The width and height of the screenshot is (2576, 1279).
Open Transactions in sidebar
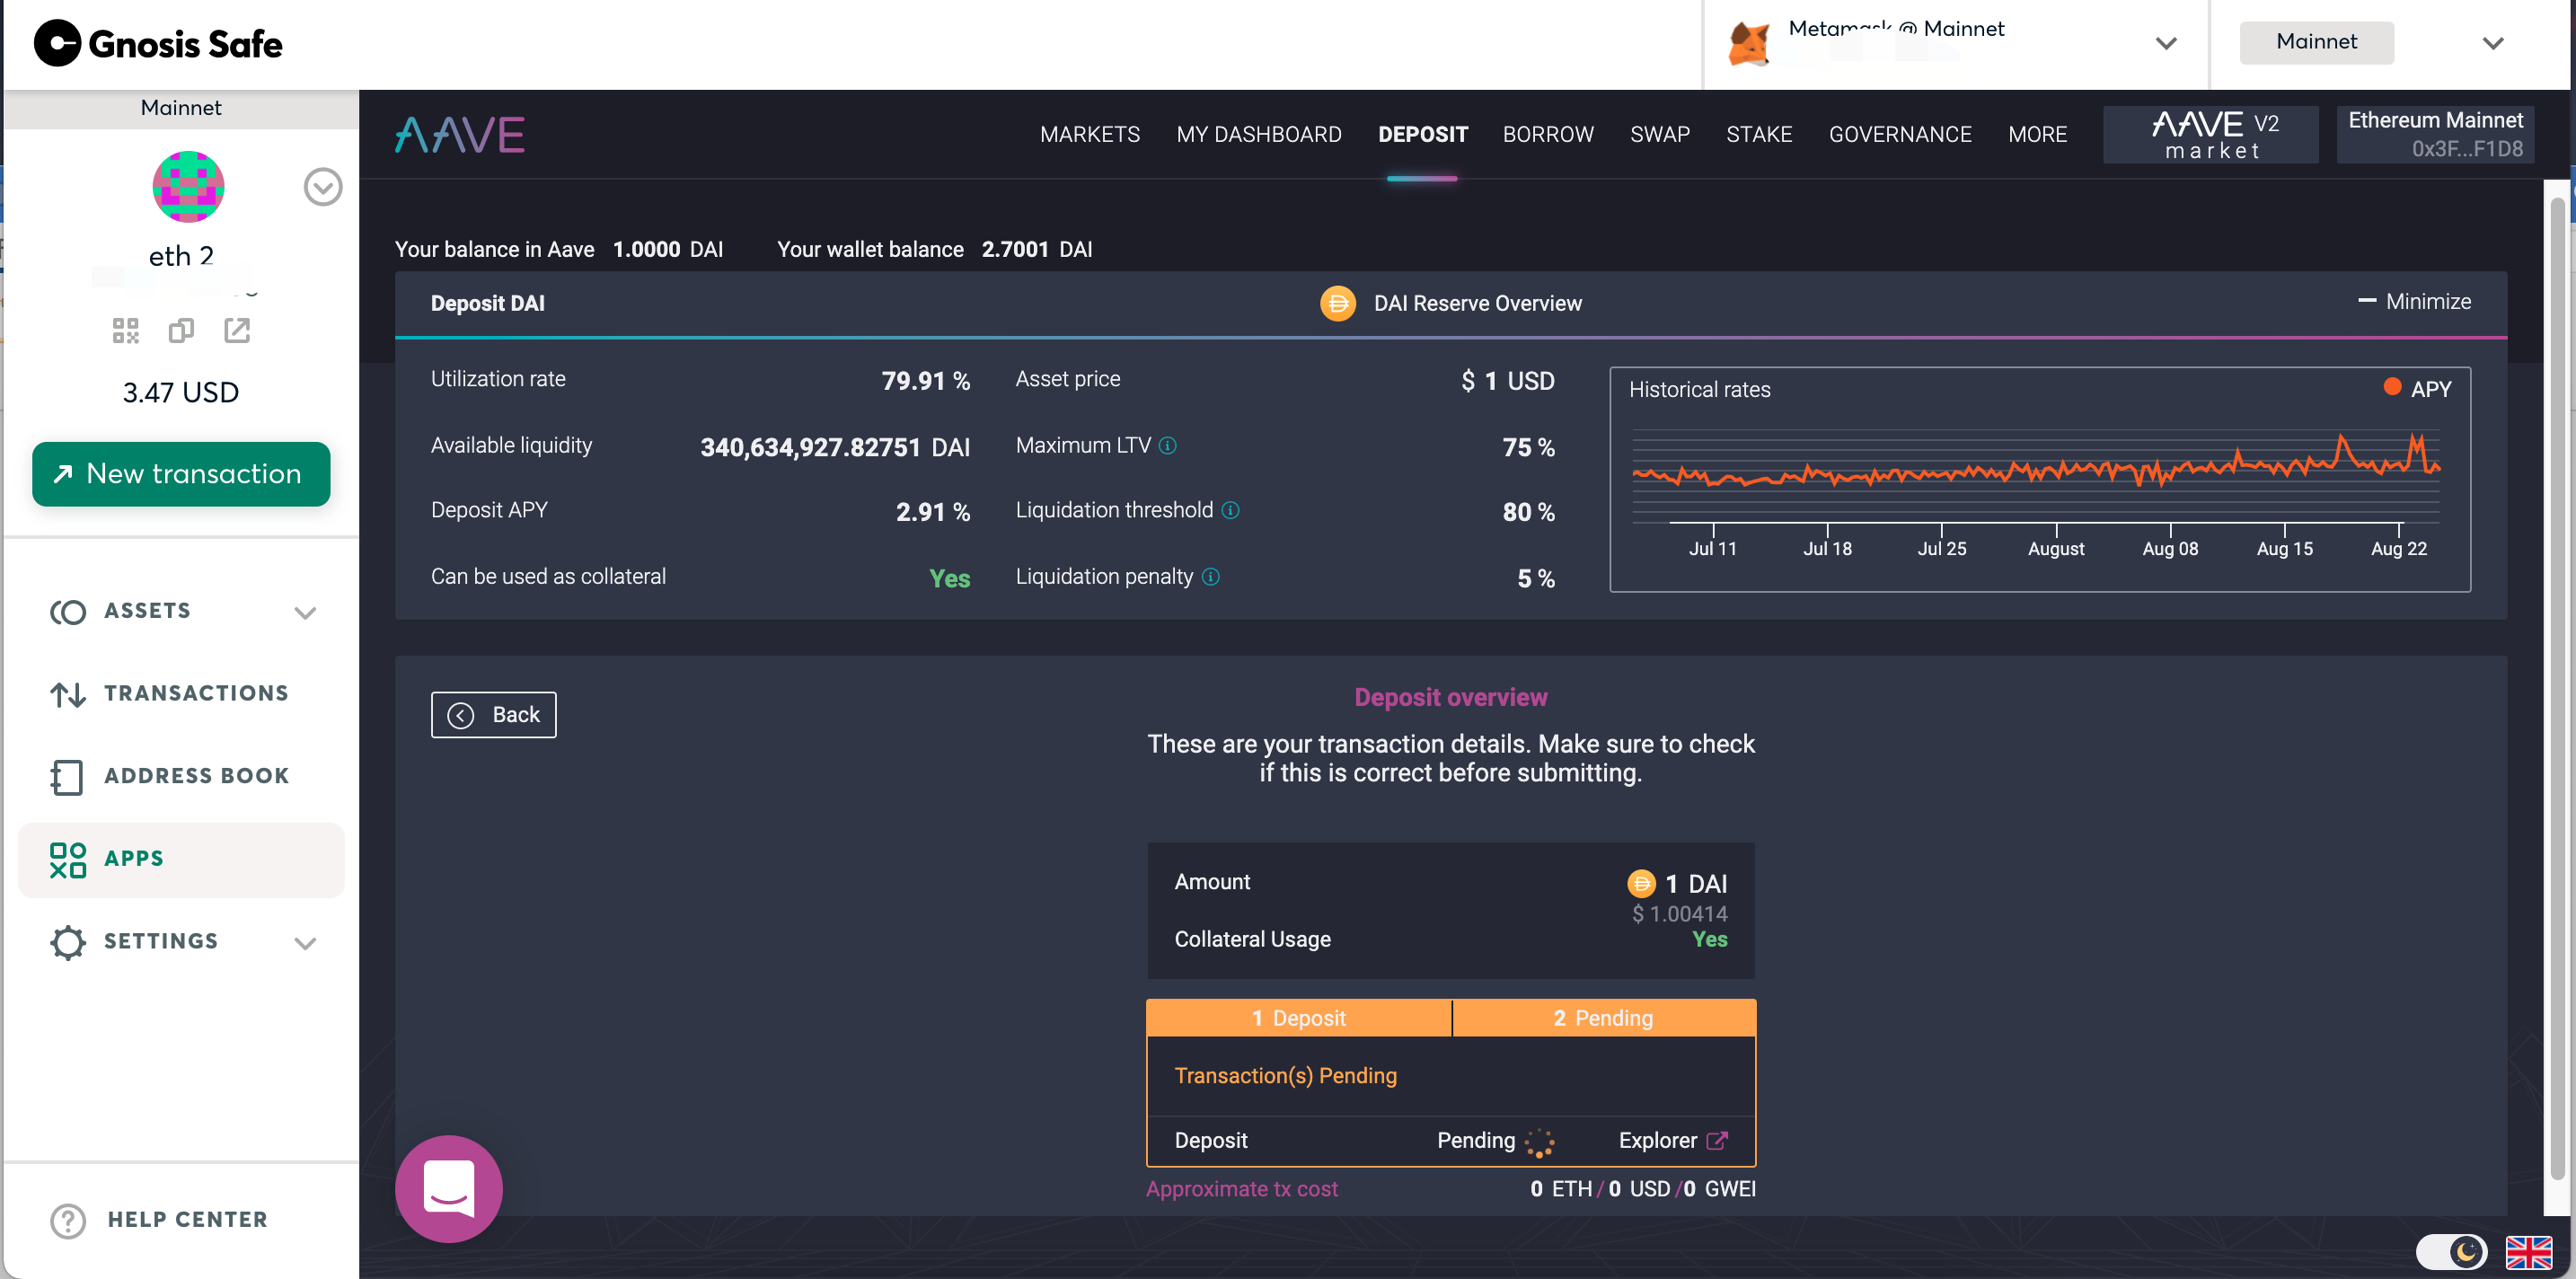pos(181,694)
